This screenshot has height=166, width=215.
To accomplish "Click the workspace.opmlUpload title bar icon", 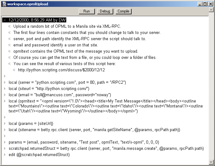I will [x=4, y=4].
